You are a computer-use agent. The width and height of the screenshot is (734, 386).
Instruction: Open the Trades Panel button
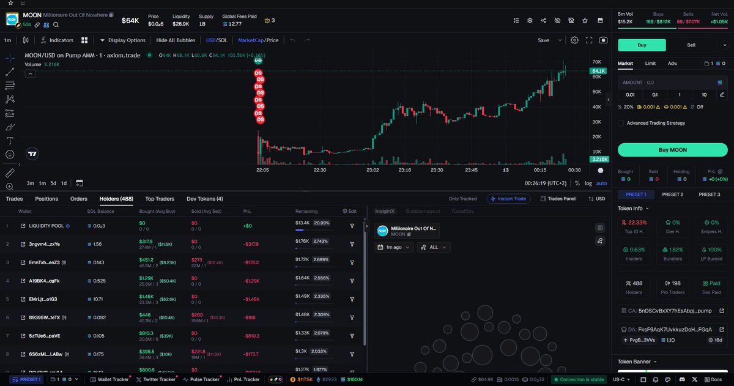coord(557,199)
